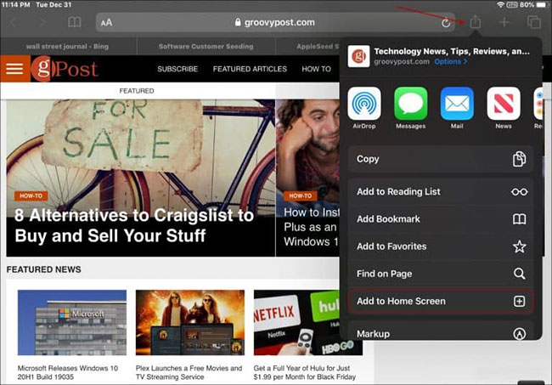This screenshot has width=552, height=385.
Task: Open Full Year of Hulu article
Action: 305,372
